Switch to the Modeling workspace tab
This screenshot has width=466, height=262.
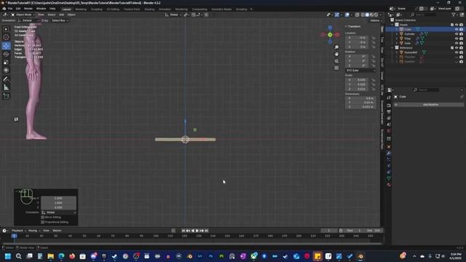pyautogui.click(x=81, y=9)
